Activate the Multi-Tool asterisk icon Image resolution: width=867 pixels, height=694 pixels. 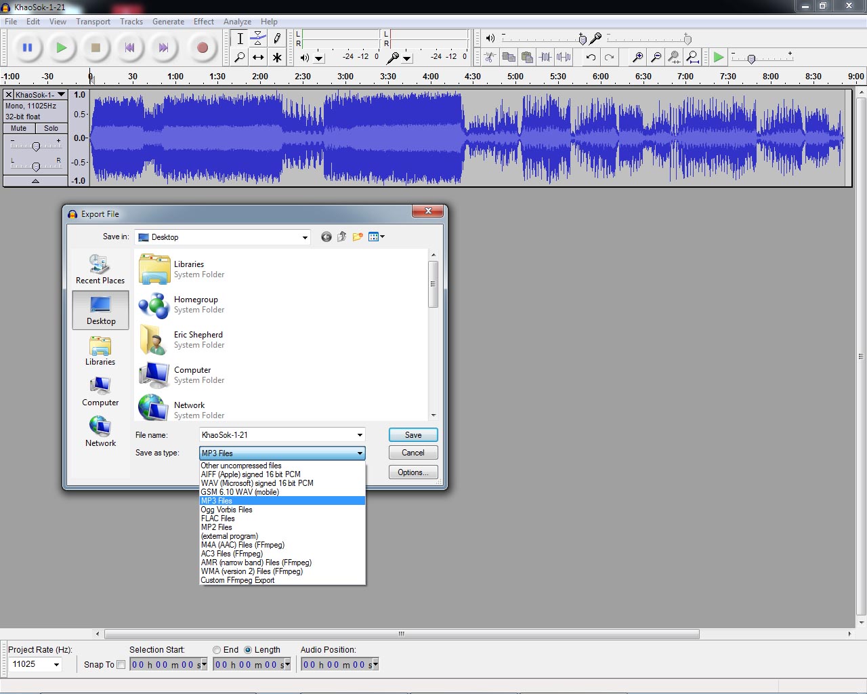277,58
